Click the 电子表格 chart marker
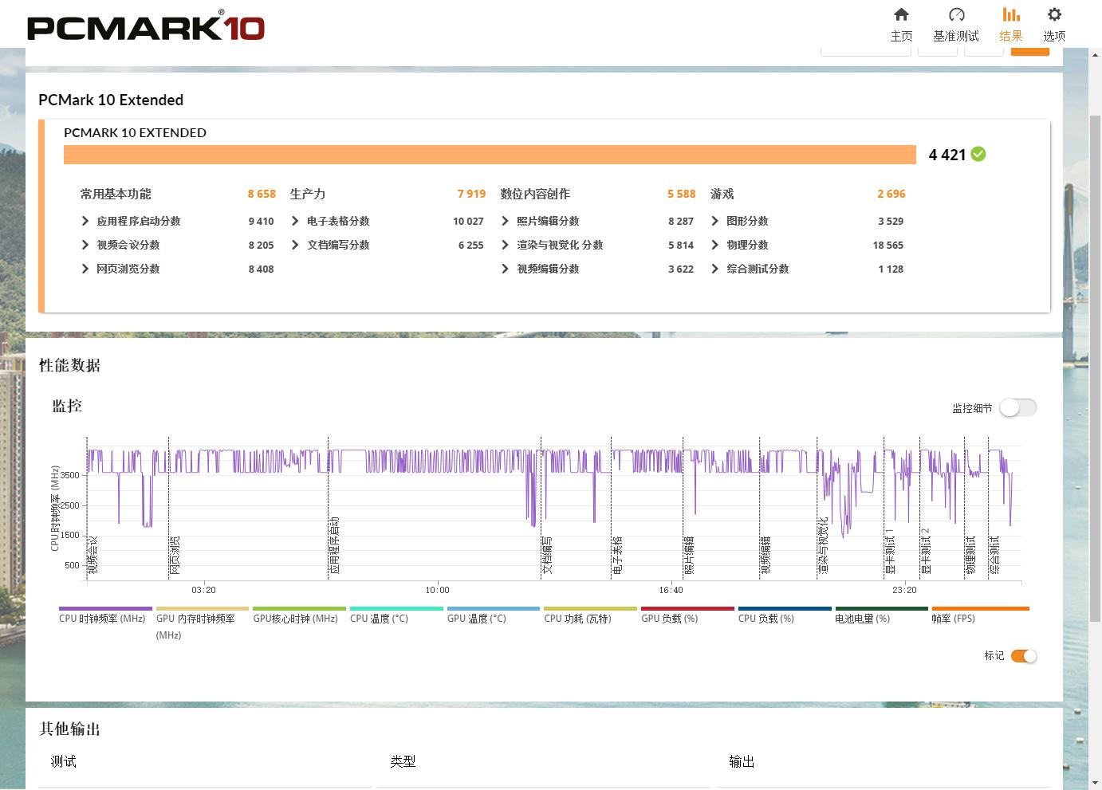Screen dimensions: 1102x790 [x=617, y=555]
